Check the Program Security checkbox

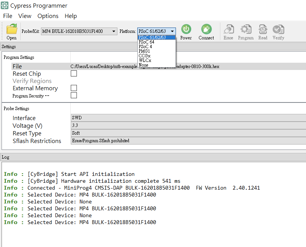coord(74,95)
